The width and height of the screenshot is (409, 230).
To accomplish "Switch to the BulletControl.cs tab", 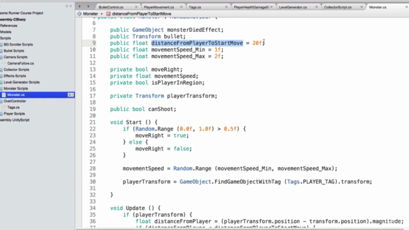I will (x=111, y=7).
